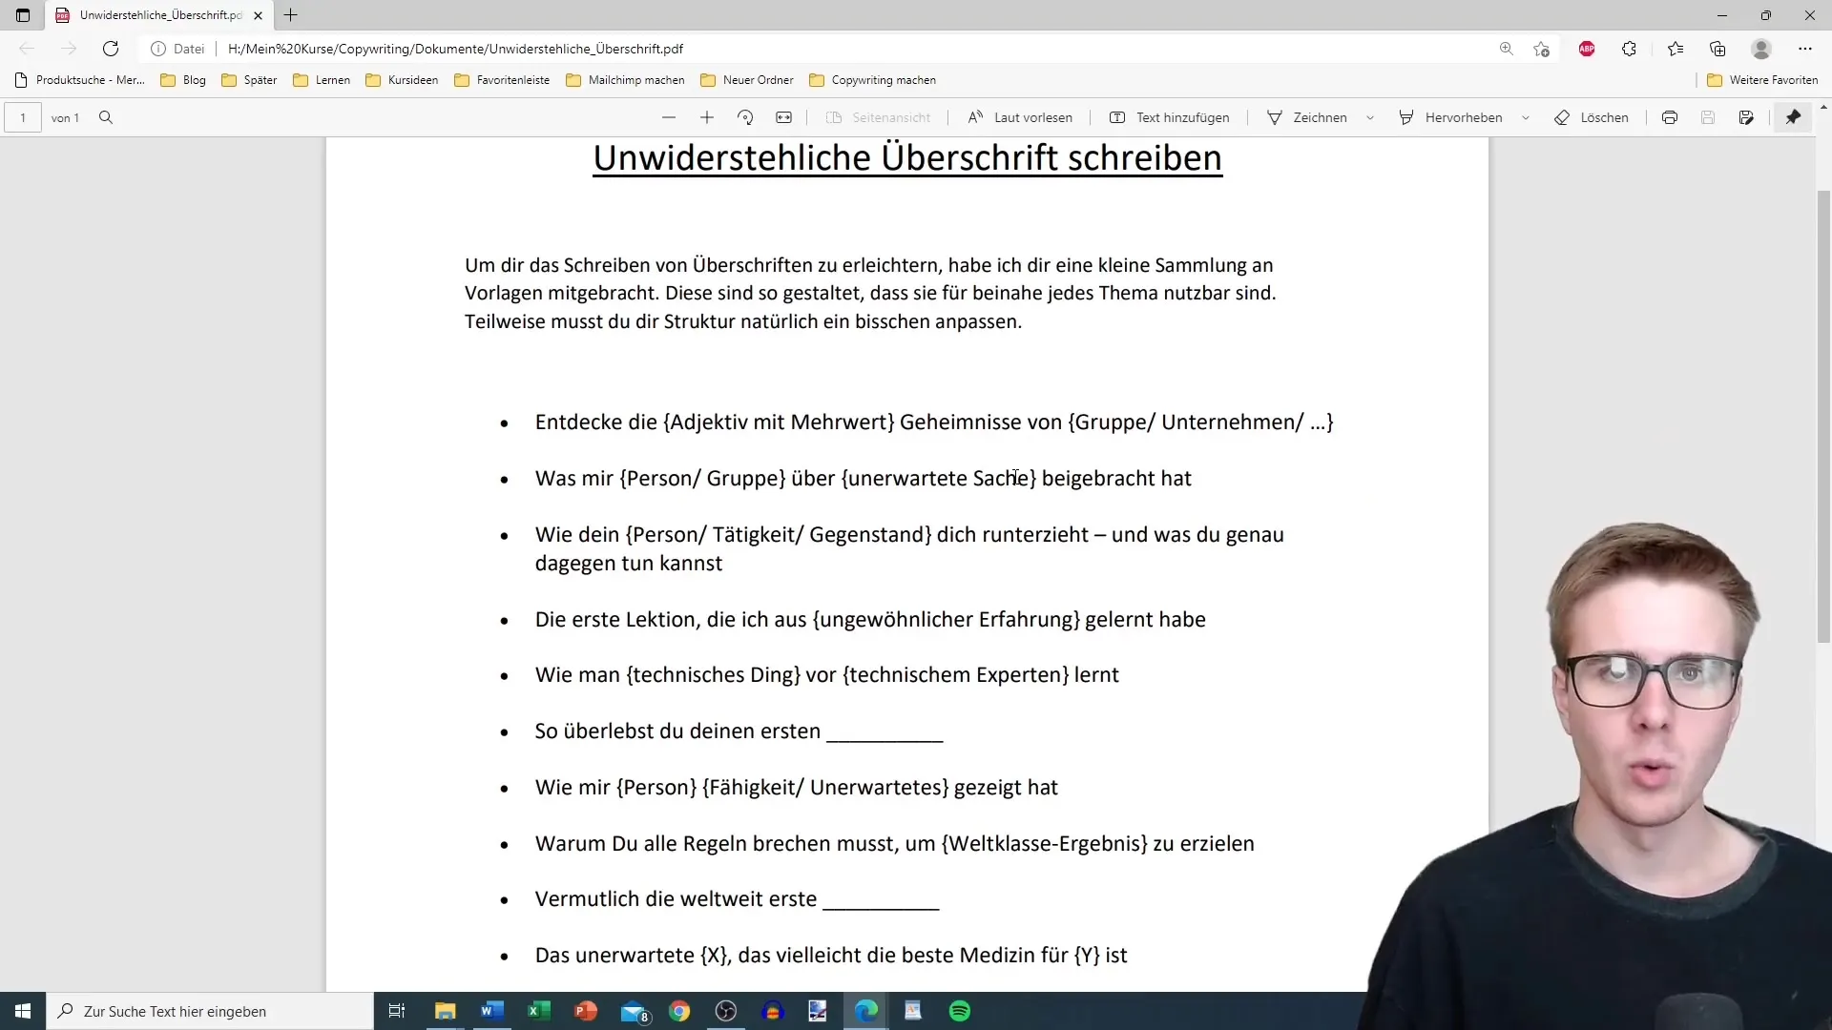Click the vertical scrollbar thumb

(x=1823, y=415)
